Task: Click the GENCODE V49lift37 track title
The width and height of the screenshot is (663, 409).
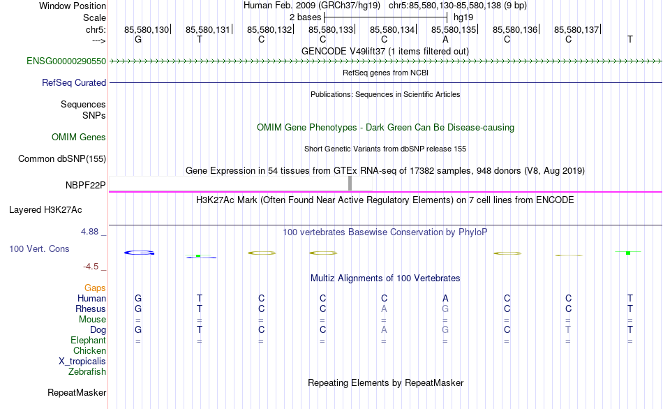Action: [x=385, y=52]
